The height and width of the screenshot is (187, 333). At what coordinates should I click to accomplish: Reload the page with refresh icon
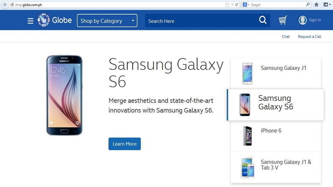[x=237, y=5]
